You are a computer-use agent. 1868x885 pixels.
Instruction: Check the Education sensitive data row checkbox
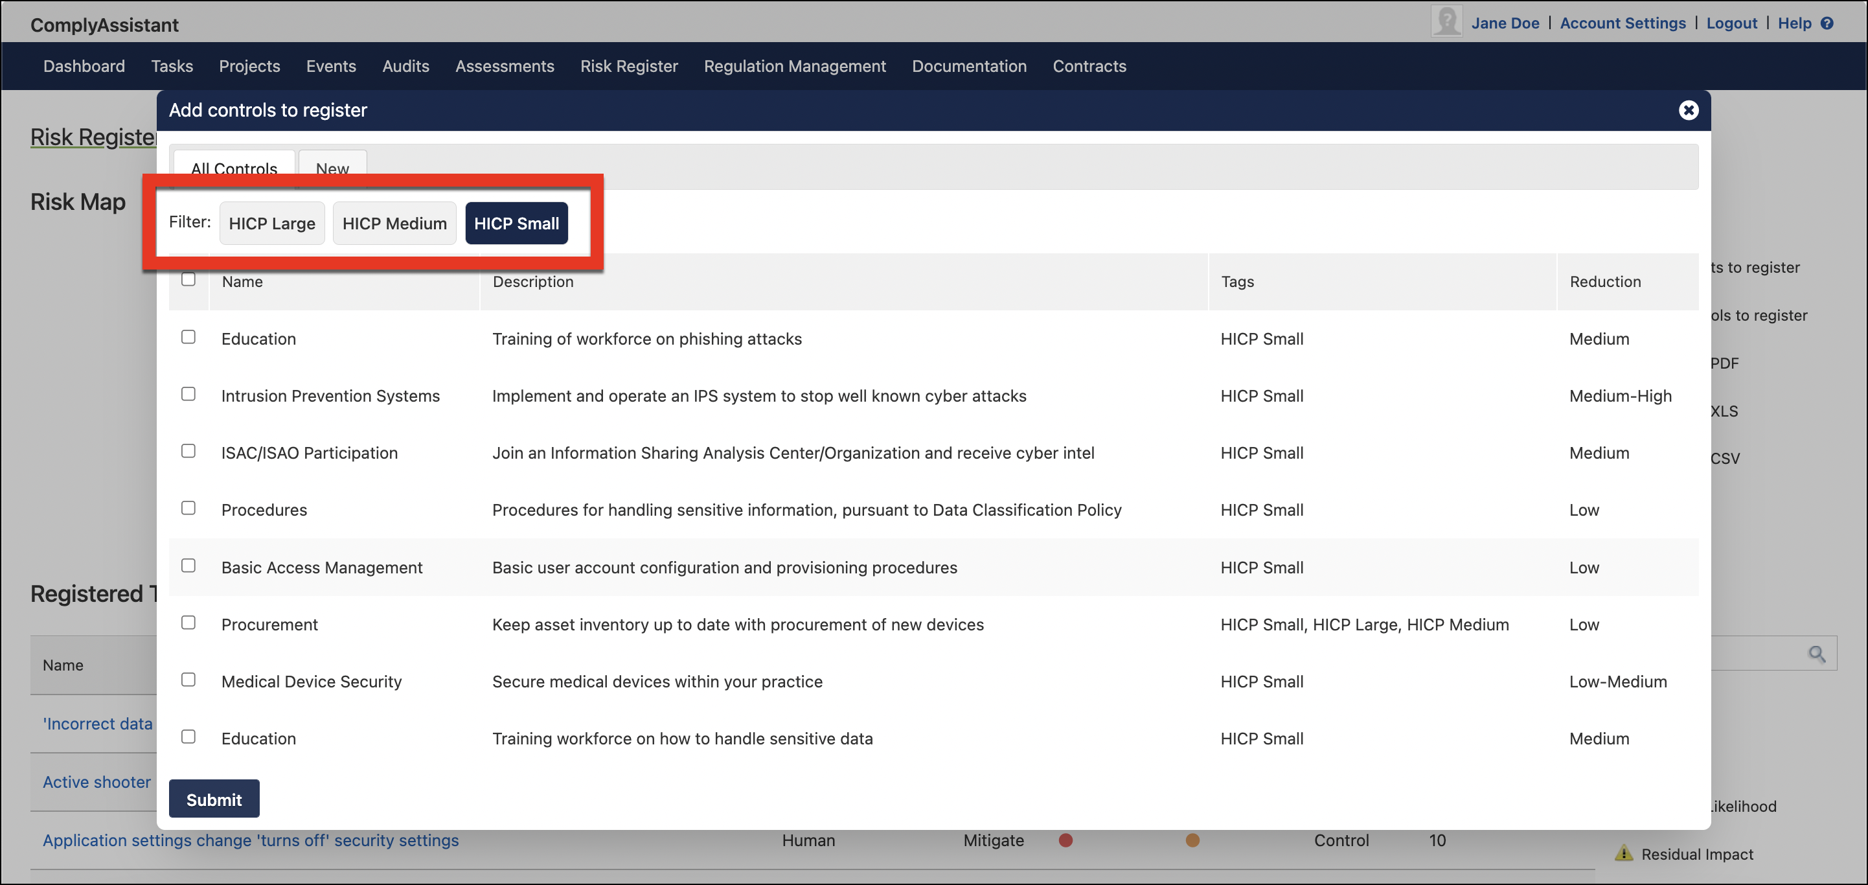coord(188,736)
